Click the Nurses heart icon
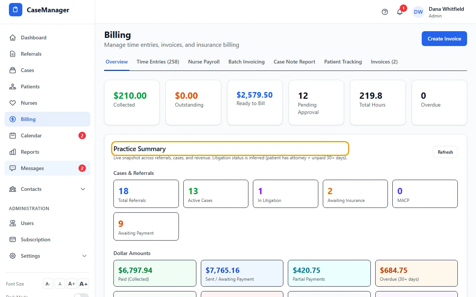Screen dimensions: 476x297 13,103
